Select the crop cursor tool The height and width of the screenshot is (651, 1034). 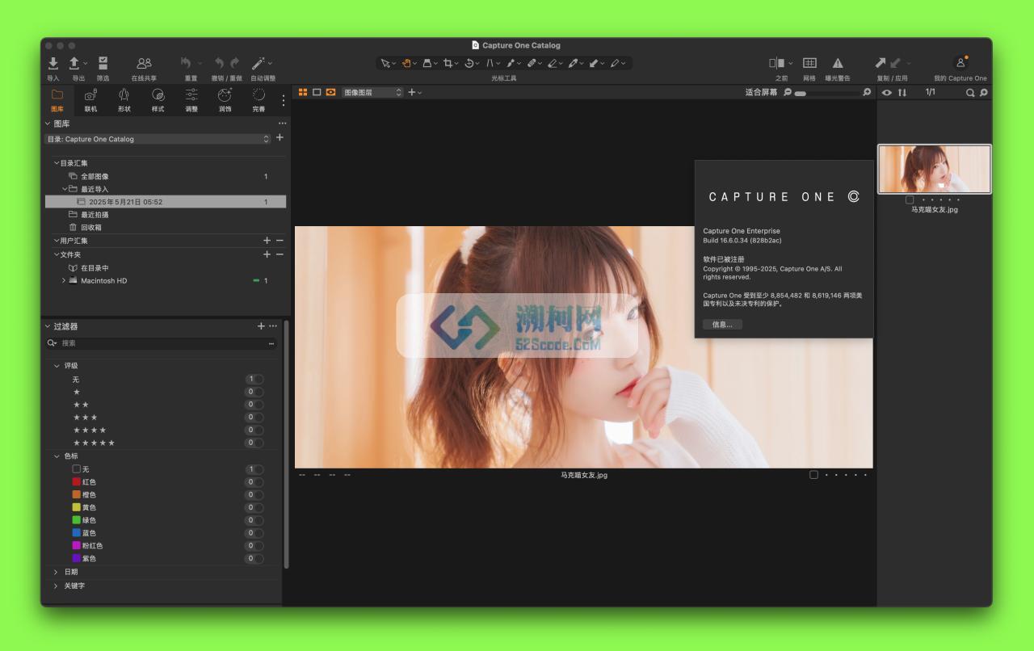click(x=448, y=63)
